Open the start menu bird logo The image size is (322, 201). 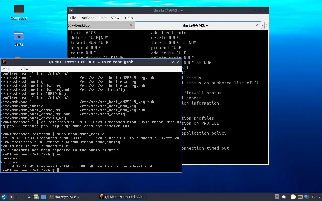(4, 197)
